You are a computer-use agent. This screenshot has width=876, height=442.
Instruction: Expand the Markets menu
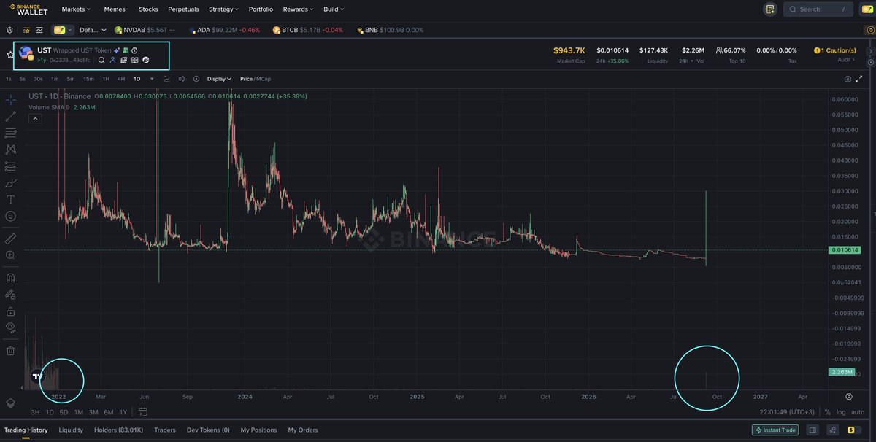click(x=77, y=9)
